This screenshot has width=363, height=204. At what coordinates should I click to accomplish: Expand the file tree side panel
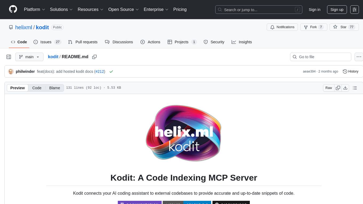click(x=9, y=57)
